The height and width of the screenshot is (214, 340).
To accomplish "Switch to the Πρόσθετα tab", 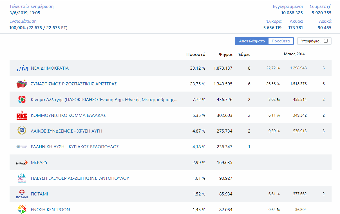I will (281, 41).
